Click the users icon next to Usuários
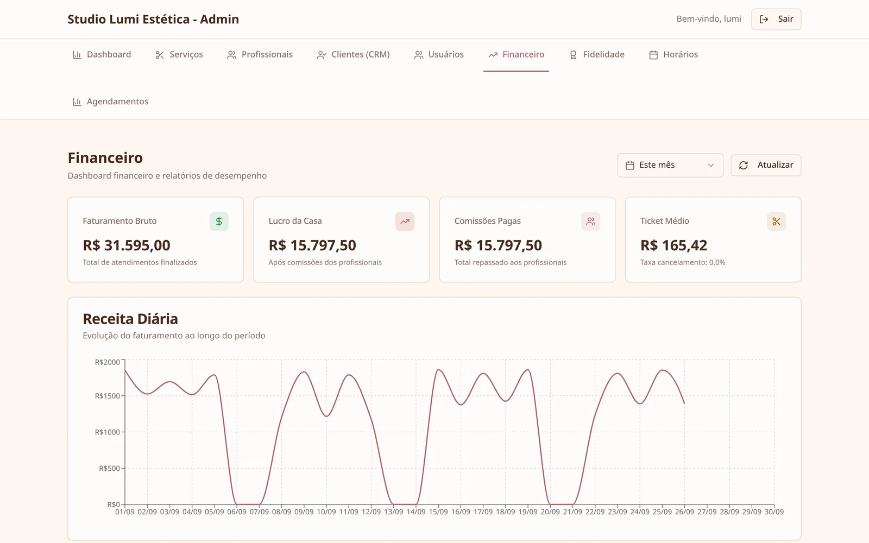The width and height of the screenshot is (869, 543). point(418,55)
